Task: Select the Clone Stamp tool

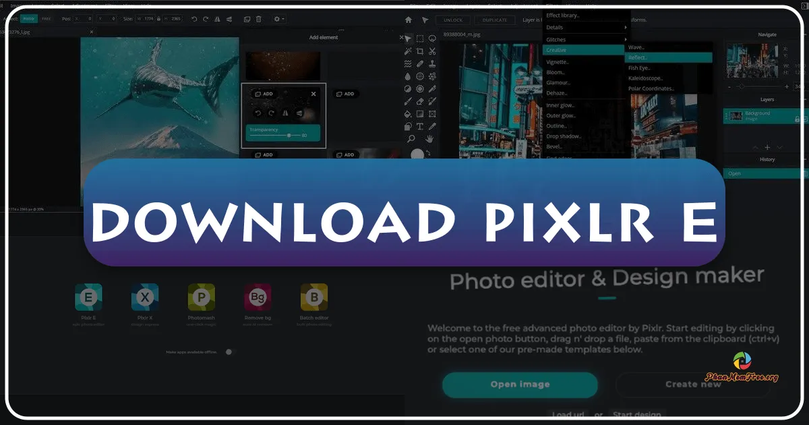Action: pos(432,64)
